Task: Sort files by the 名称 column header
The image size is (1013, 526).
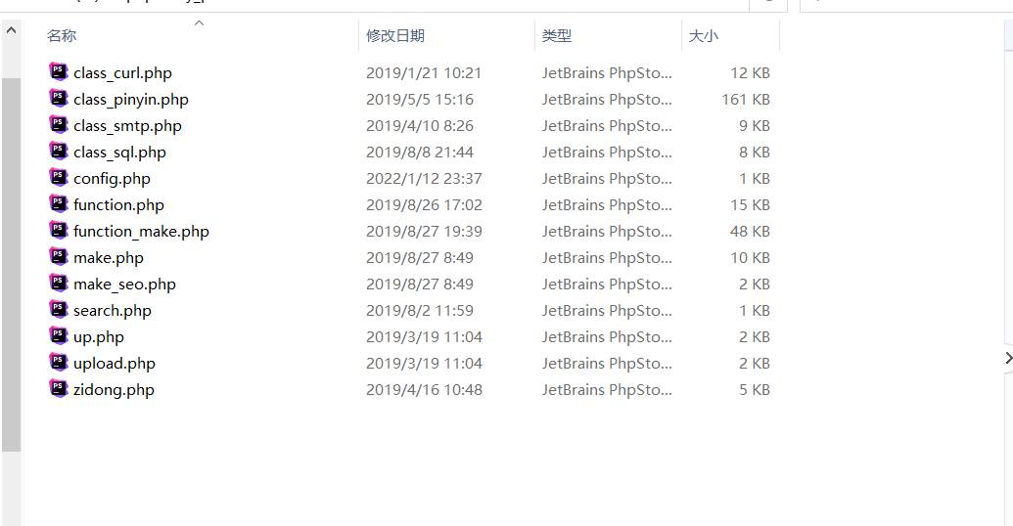Action: (x=62, y=36)
